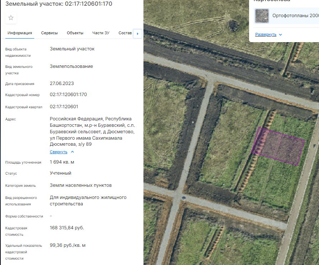The image size is (319, 265).
Task: Click the highlighted purple parcel on map
Action: pos(278,146)
